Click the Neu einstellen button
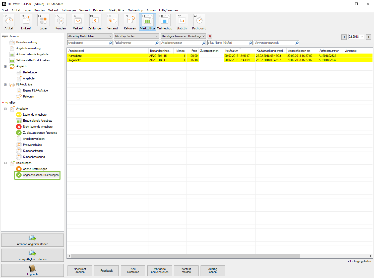 [x=133, y=270]
